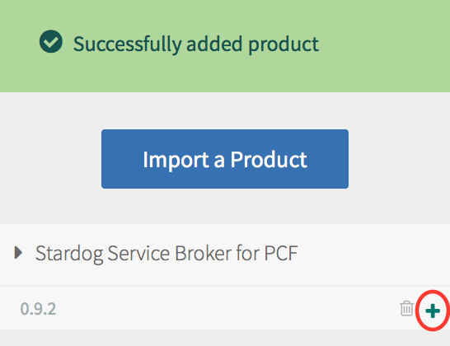Delete version 0.9.2 with the trash icon
Viewport: 450px width, 346px height.
(406, 308)
